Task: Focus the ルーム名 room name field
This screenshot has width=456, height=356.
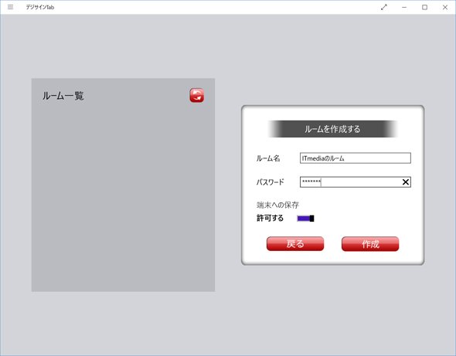Action: [x=356, y=158]
